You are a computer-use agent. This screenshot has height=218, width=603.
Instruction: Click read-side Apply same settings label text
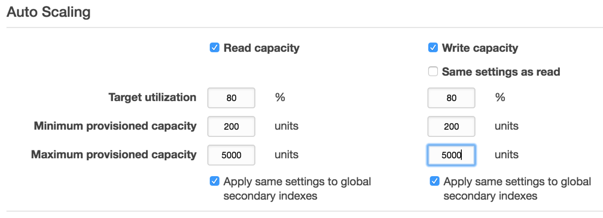tap(297, 189)
